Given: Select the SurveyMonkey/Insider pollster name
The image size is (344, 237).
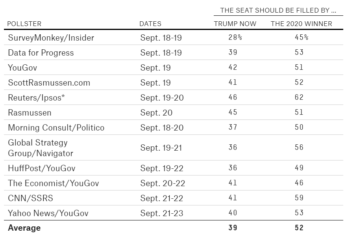Looking at the screenshot, I should [x=51, y=37].
